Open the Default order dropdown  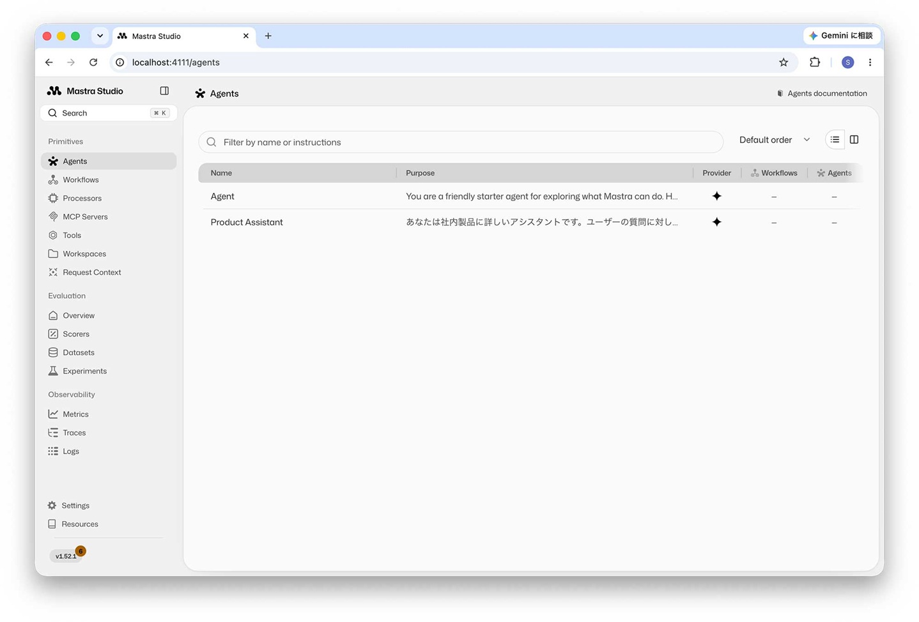pyautogui.click(x=775, y=140)
